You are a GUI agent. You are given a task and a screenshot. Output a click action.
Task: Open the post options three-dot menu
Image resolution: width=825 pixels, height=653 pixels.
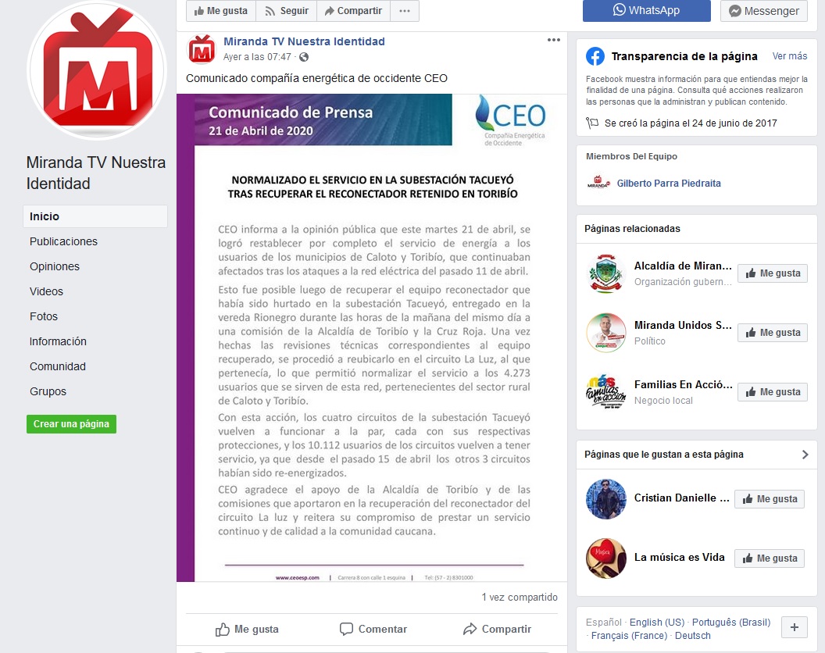[x=553, y=40]
